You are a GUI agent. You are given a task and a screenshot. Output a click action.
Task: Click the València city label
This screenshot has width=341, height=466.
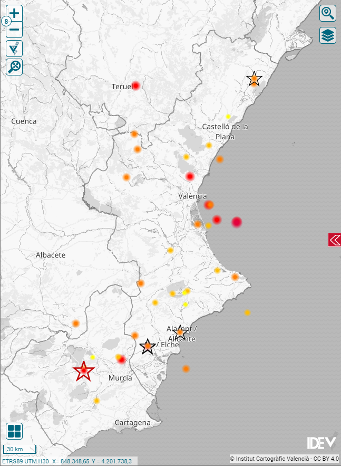click(192, 196)
